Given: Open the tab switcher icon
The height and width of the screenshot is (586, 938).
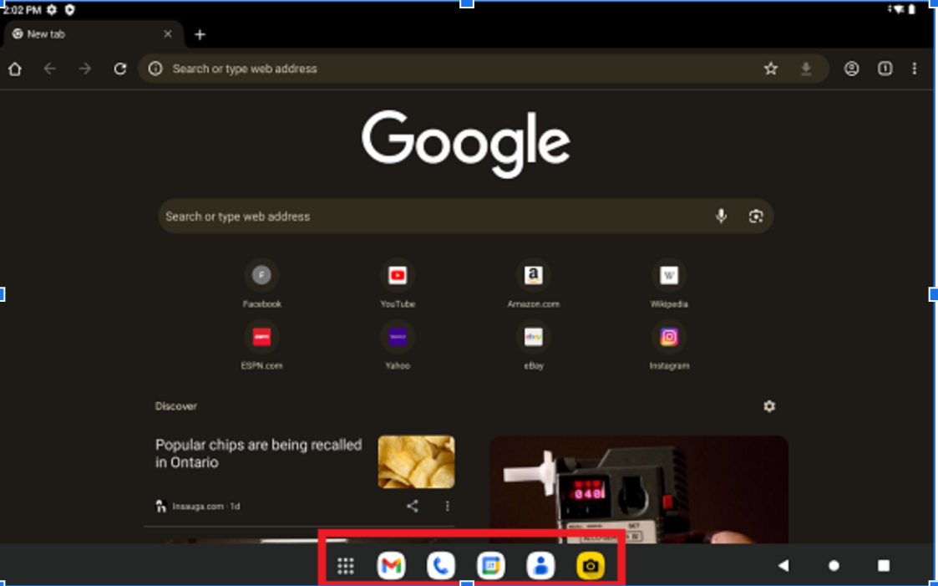Looking at the screenshot, I should pos(885,69).
